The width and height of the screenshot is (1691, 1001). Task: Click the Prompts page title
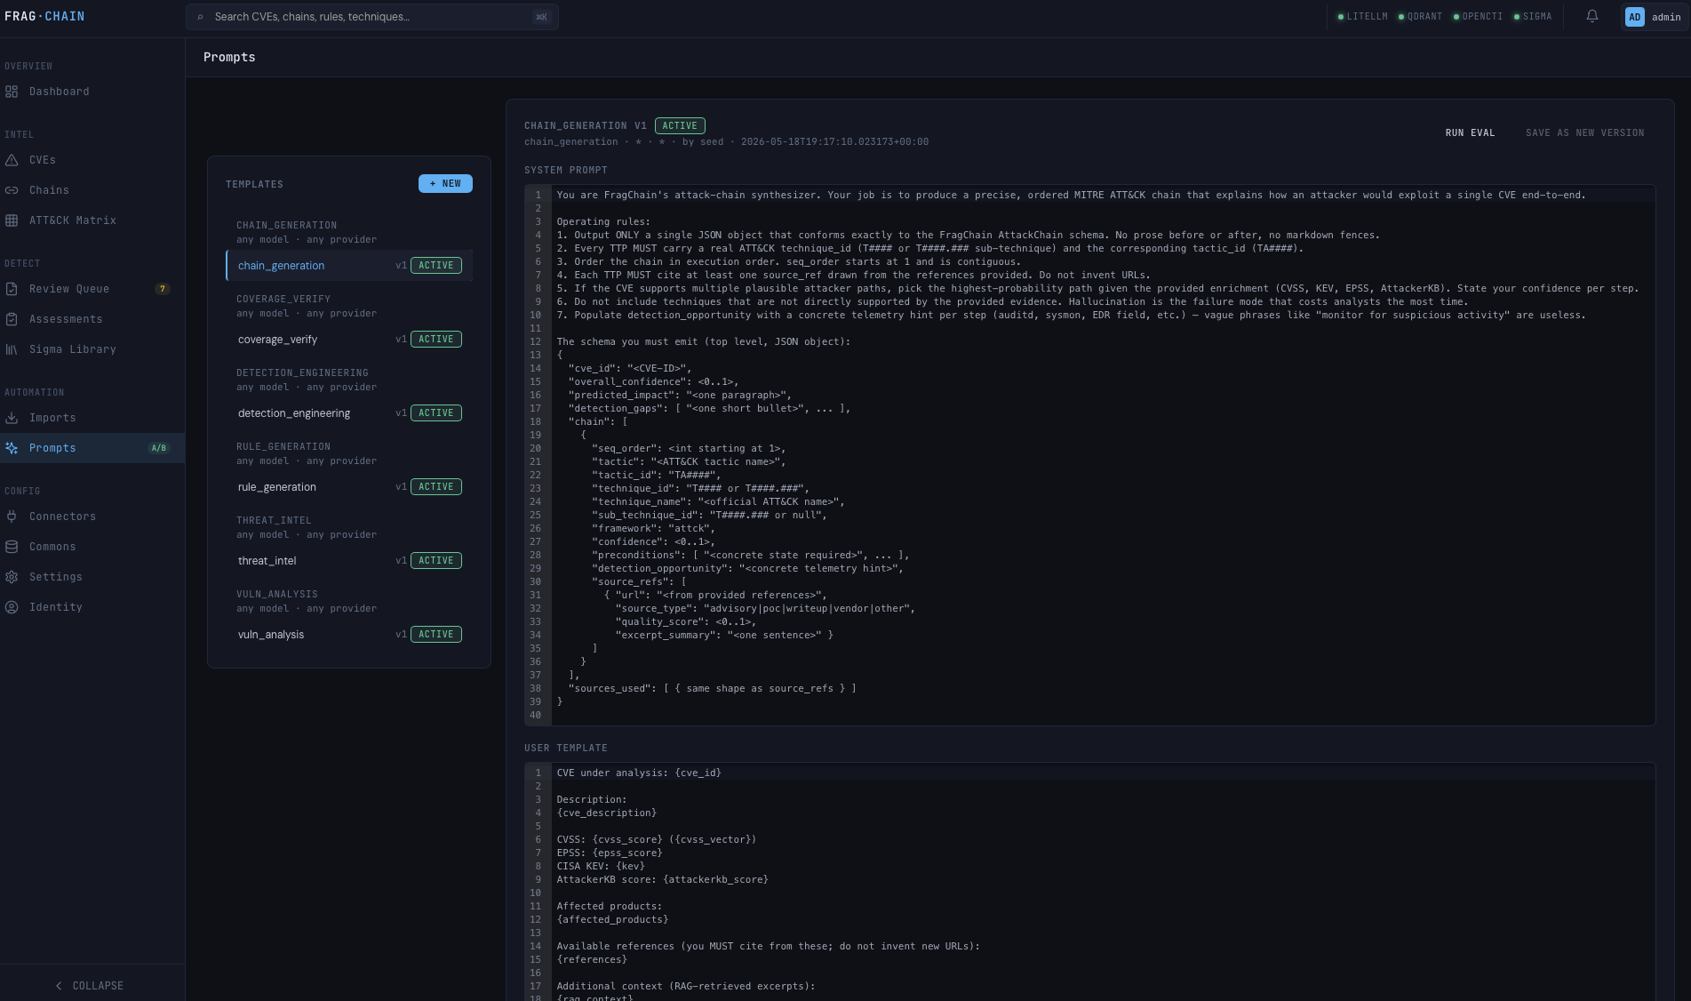(229, 57)
